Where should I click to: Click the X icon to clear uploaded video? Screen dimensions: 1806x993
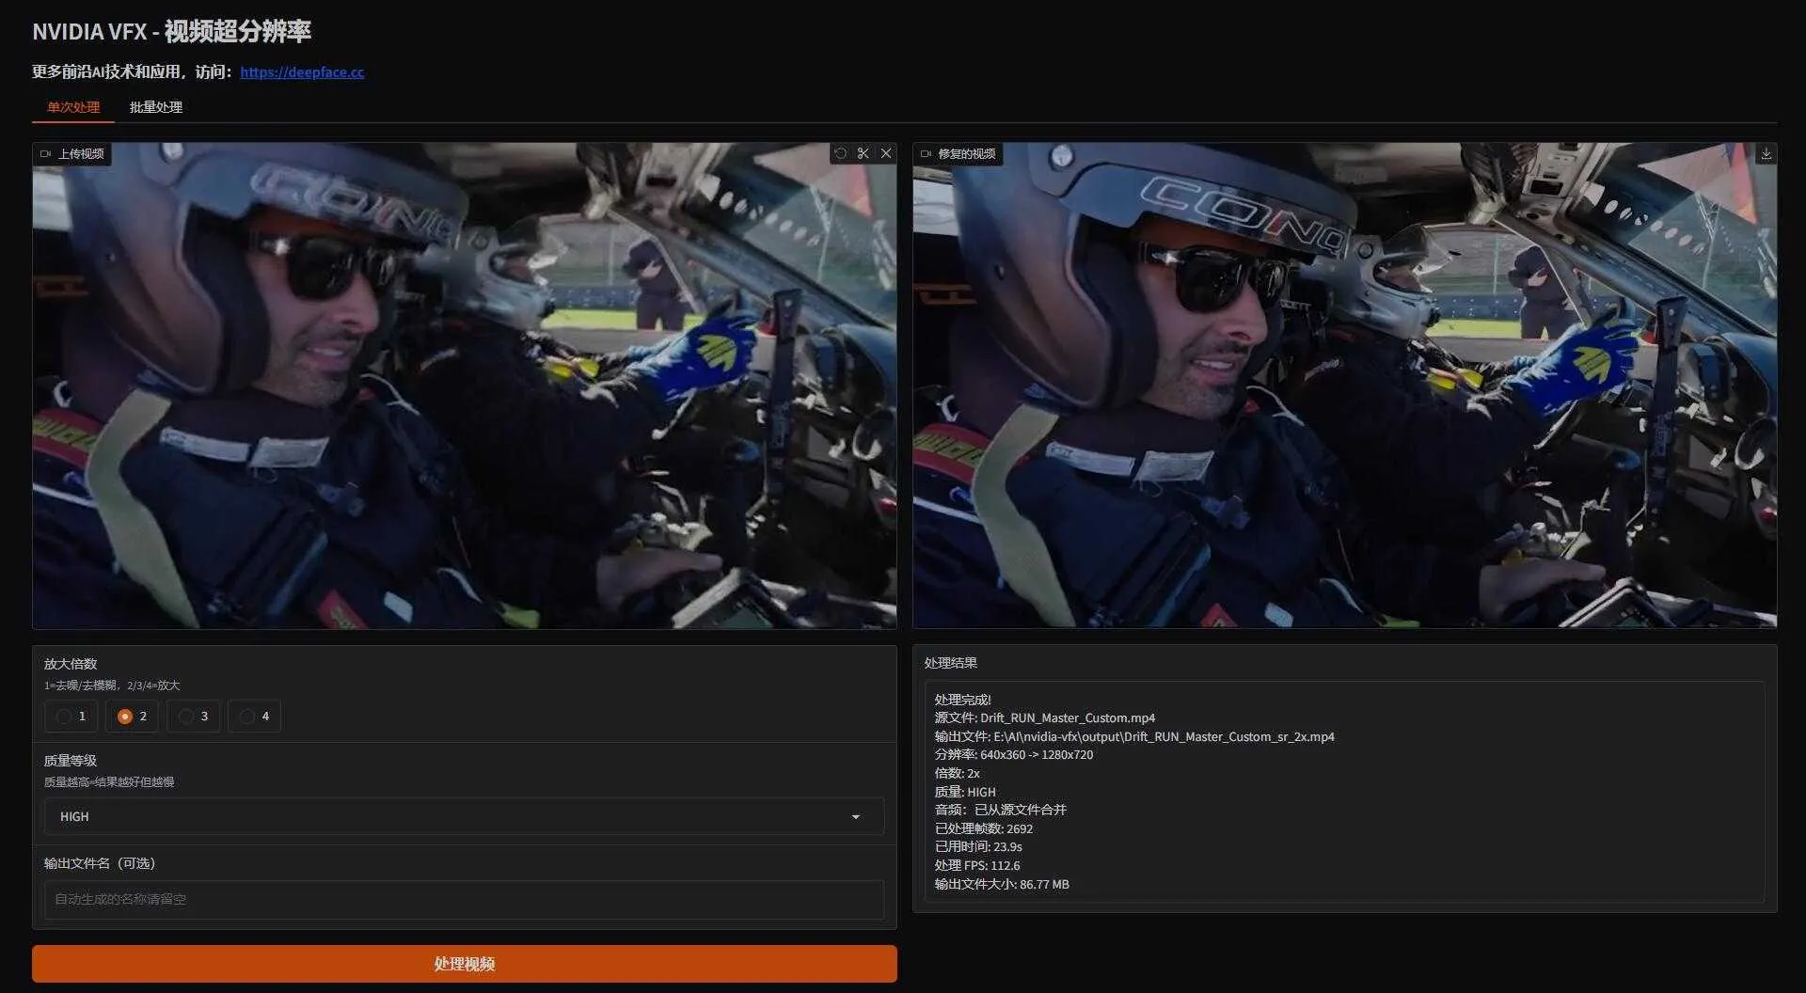pyautogui.click(x=885, y=152)
